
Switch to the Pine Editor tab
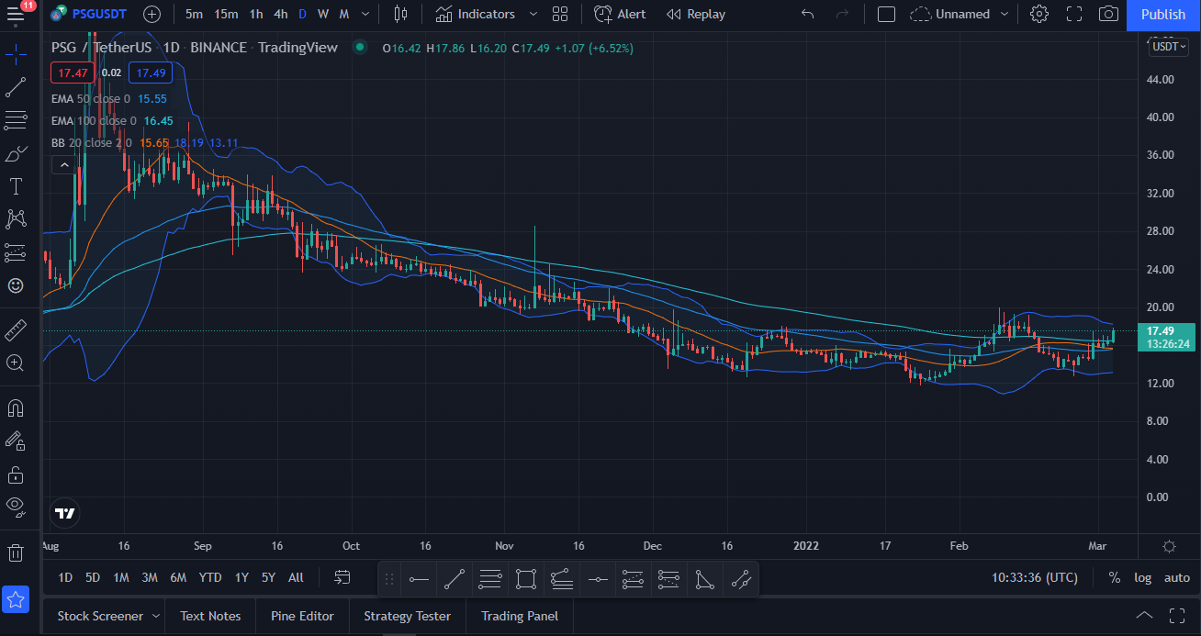point(301,616)
